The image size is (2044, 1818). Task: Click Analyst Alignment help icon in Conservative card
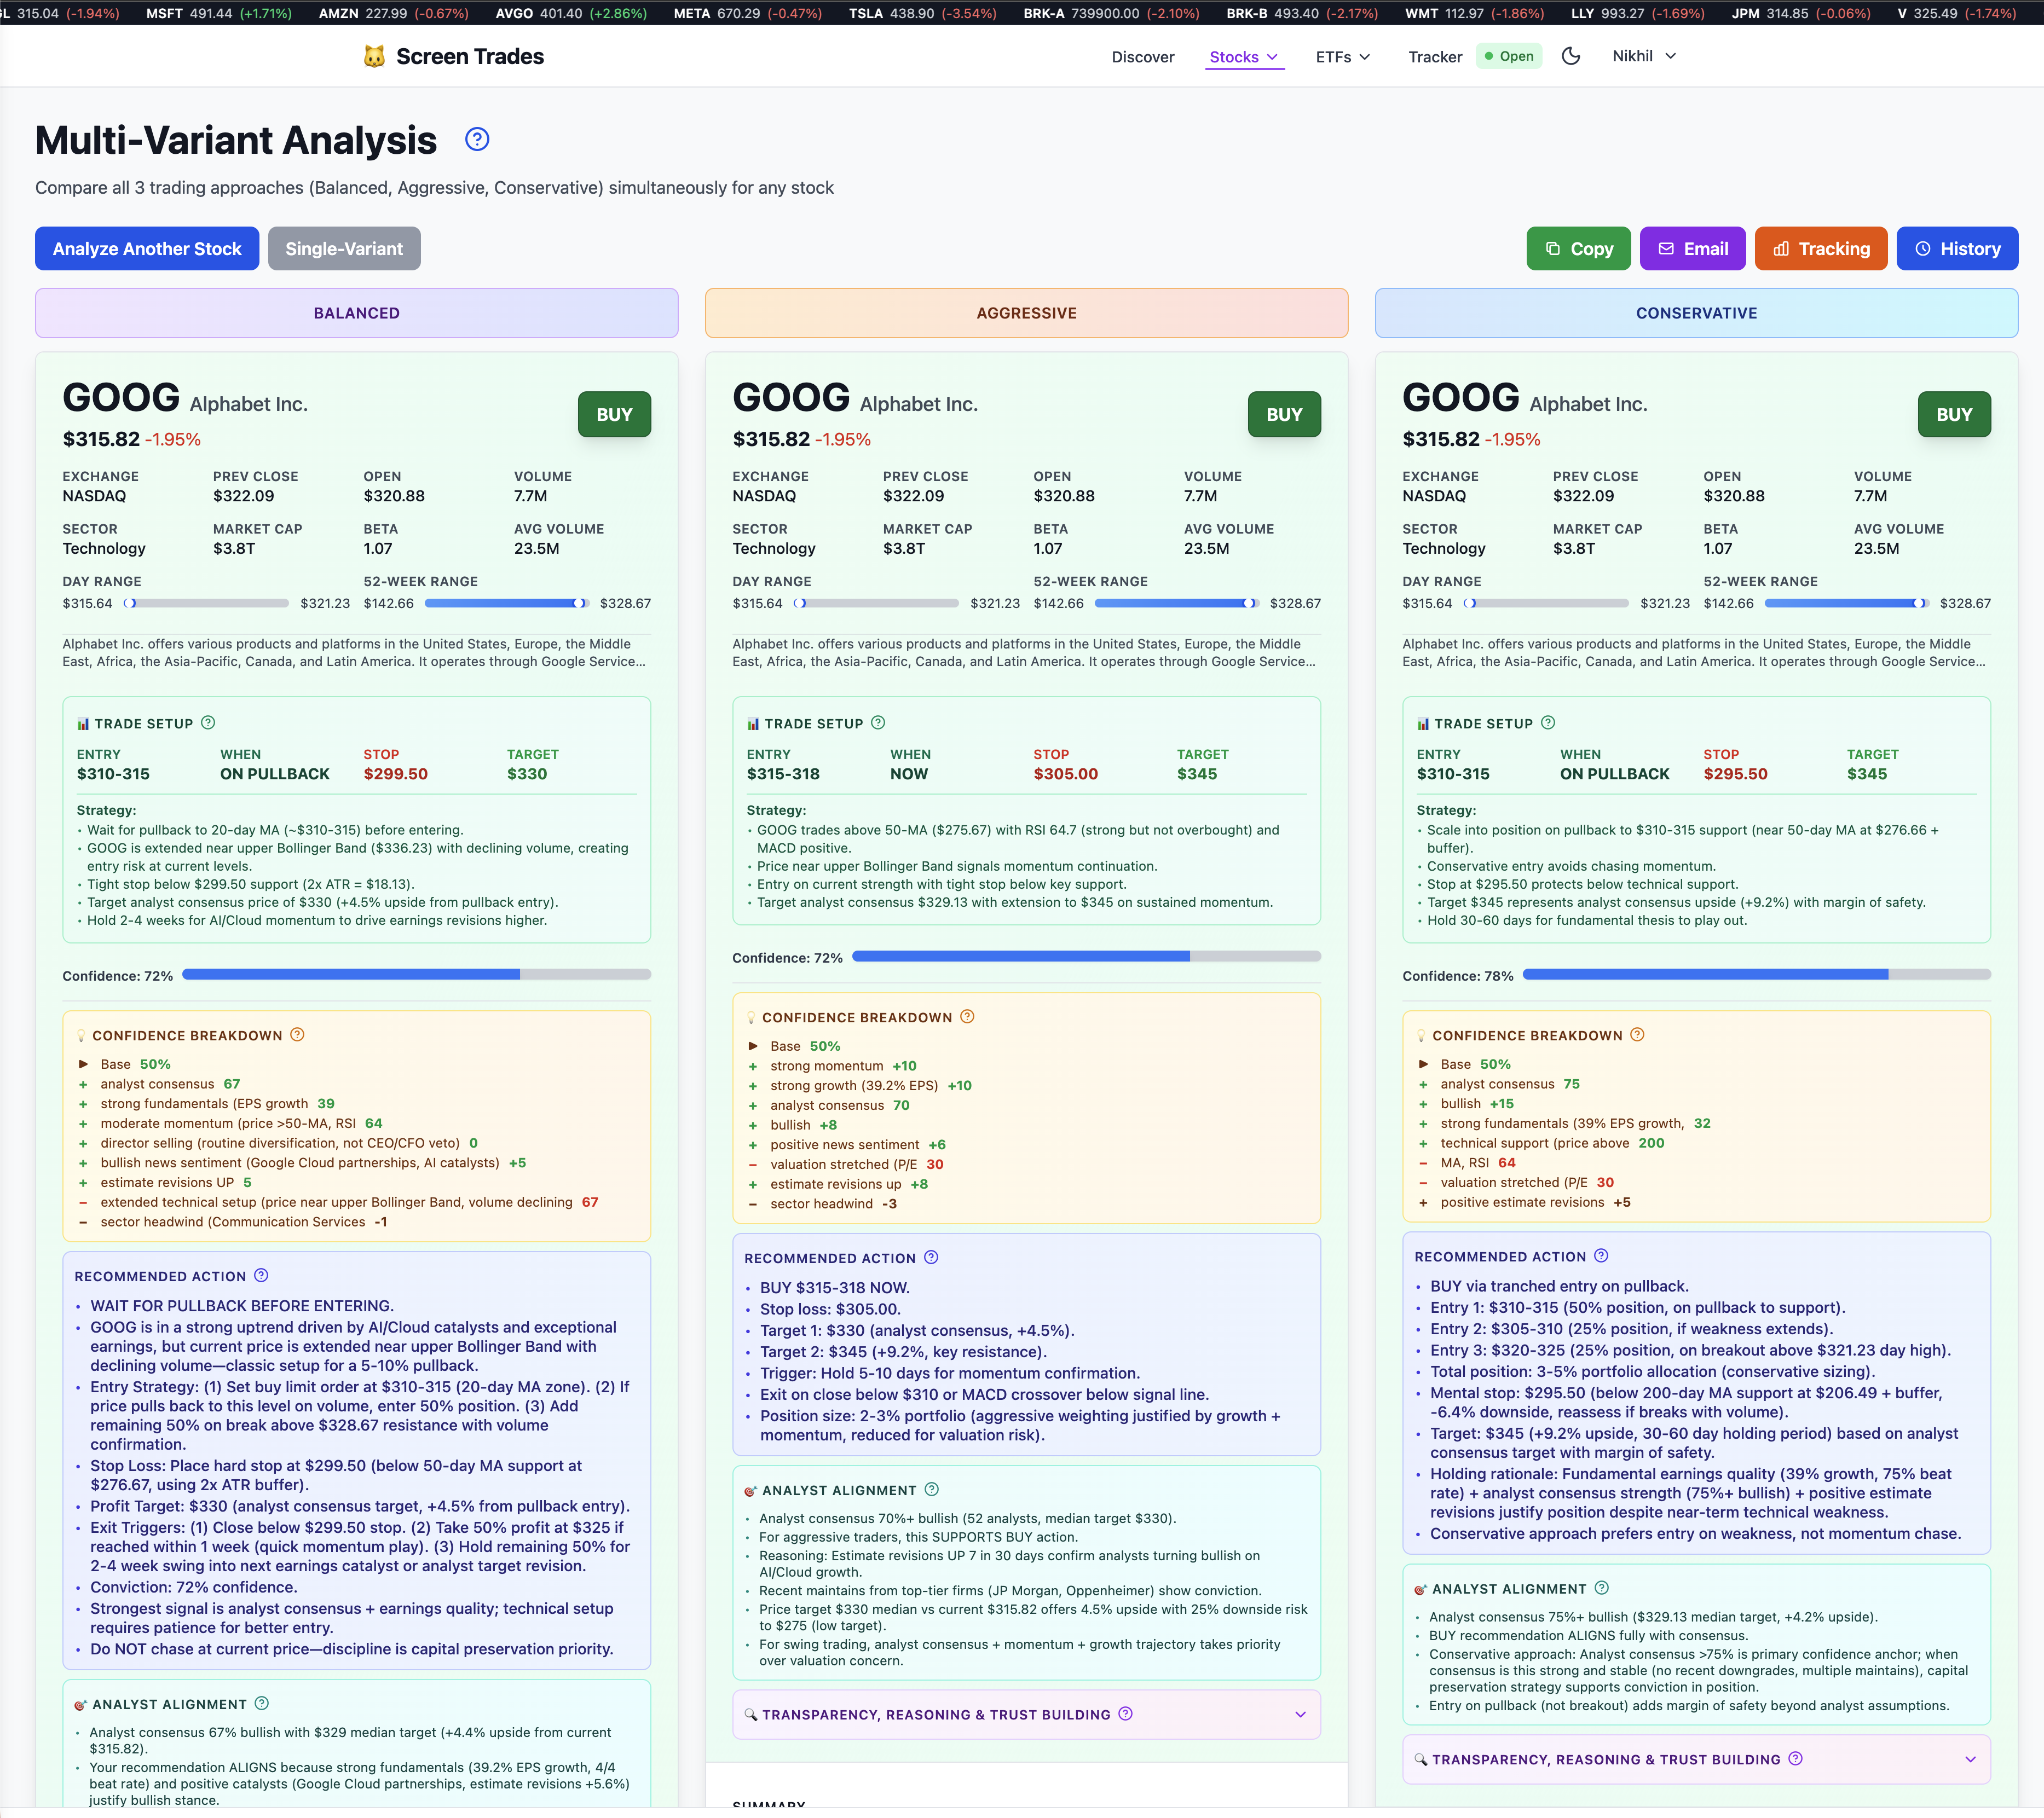1602,1588
